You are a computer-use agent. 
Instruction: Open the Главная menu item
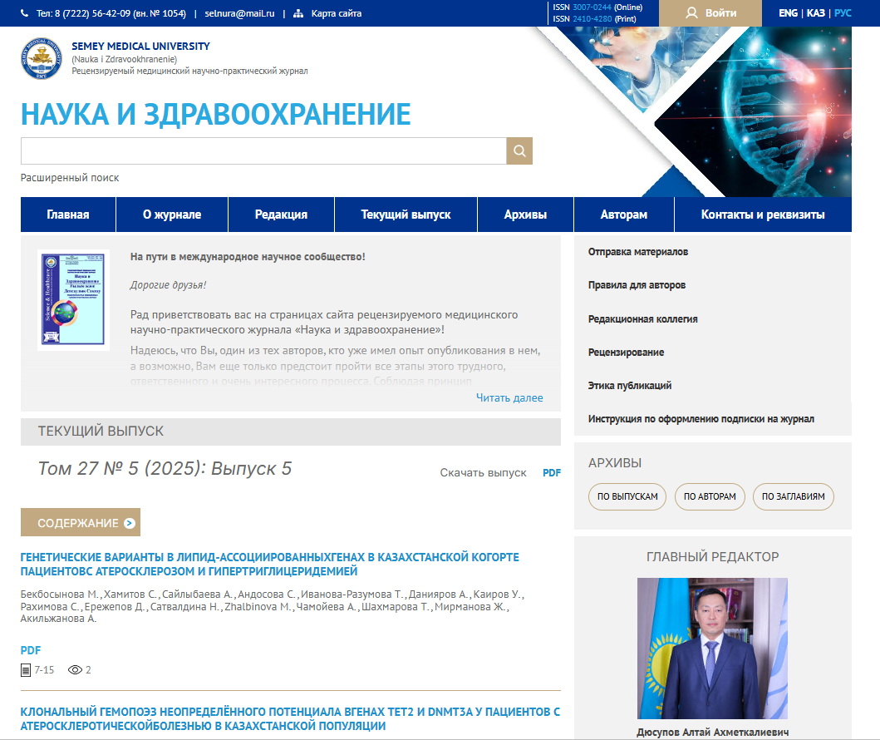(x=68, y=215)
